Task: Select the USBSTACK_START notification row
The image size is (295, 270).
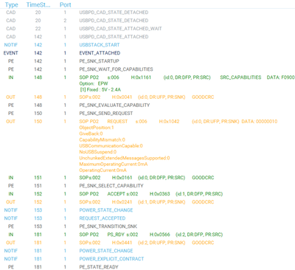Action: (x=147, y=45)
